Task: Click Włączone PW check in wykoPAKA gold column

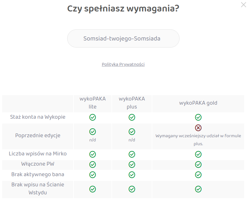Action: (x=198, y=165)
